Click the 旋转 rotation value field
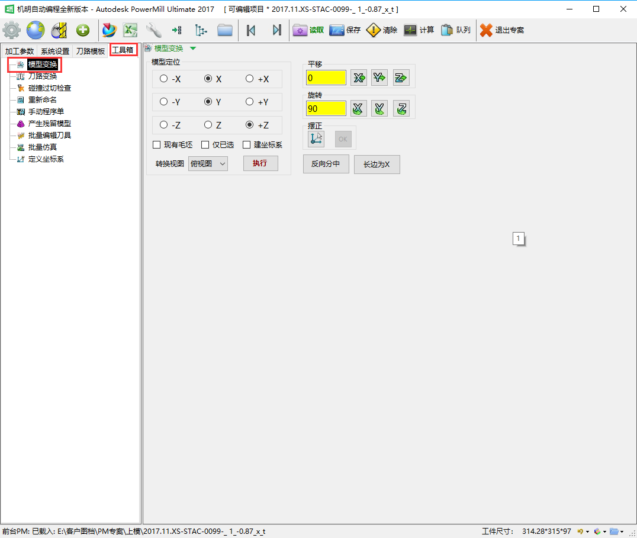 [326, 108]
